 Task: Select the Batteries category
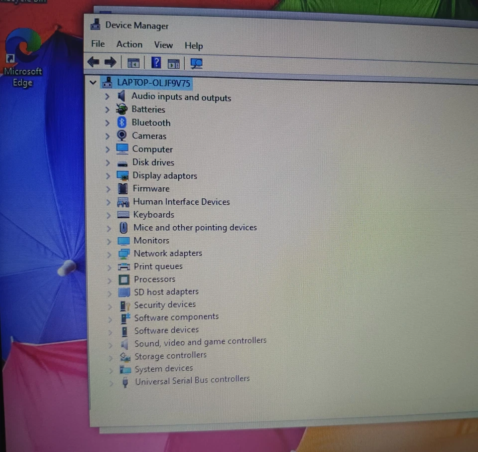[x=148, y=109]
